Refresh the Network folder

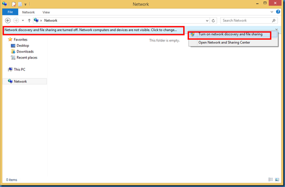pyautogui.click(x=213, y=20)
